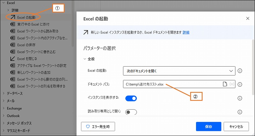Click the キャンセル button
Screen dimensions: 255x136
click(x=236, y=126)
